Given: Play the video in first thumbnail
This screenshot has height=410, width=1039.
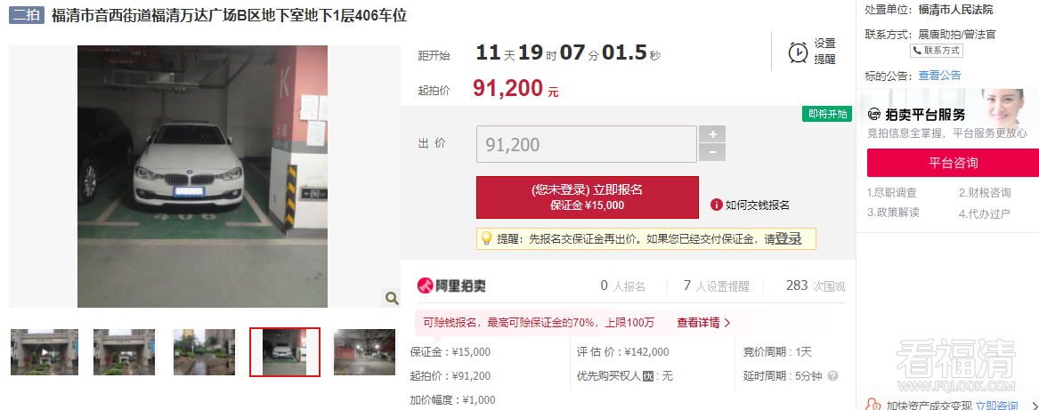Looking at the screenshot, I should [45, 351].
